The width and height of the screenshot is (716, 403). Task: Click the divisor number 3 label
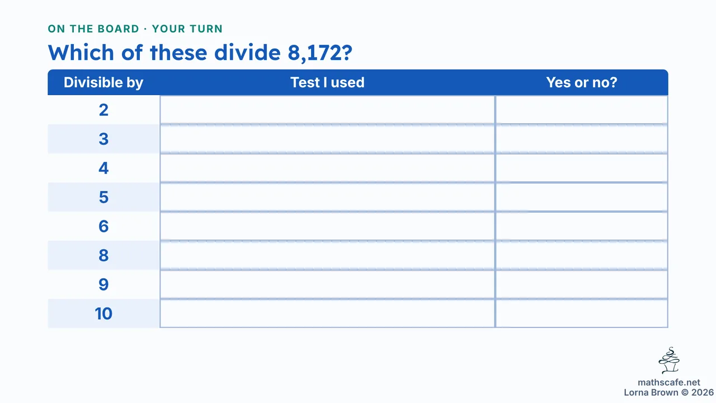(103, 139)
